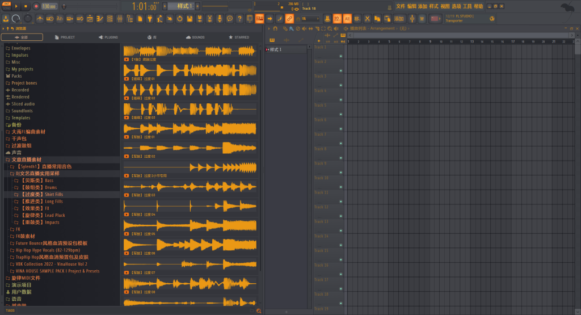The height and width of the screenshot is (315, 581).
Task: Click the browser search magnifier icon
Action: click(x=259, y=311)
